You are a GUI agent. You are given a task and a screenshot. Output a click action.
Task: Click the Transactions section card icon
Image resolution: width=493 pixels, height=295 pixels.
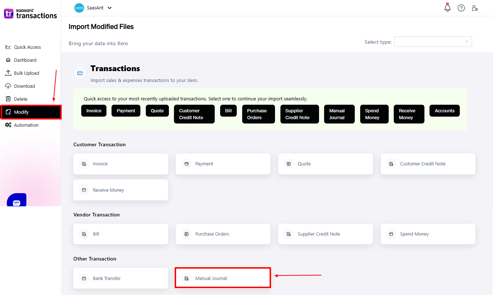click(80, 73)
